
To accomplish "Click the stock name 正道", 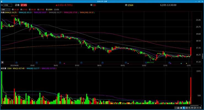I will pos(17,5).
